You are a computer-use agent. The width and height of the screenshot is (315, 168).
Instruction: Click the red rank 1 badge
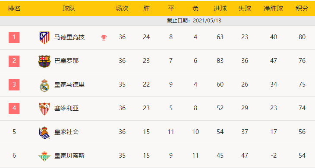click(14, 37)
